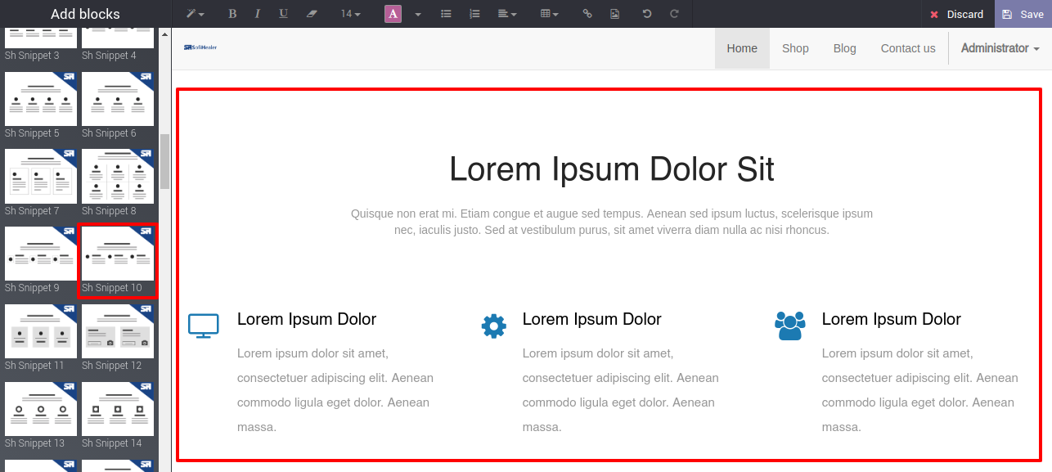The height and width of the screenshot is (472, 1052).
Task: Select the Sh Snippet 7 block thumbnail
Action: [41, 176]
